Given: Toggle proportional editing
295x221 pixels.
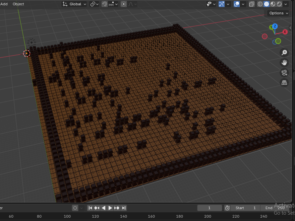Looking at the screenshot, I should click(x=124, y=4).
